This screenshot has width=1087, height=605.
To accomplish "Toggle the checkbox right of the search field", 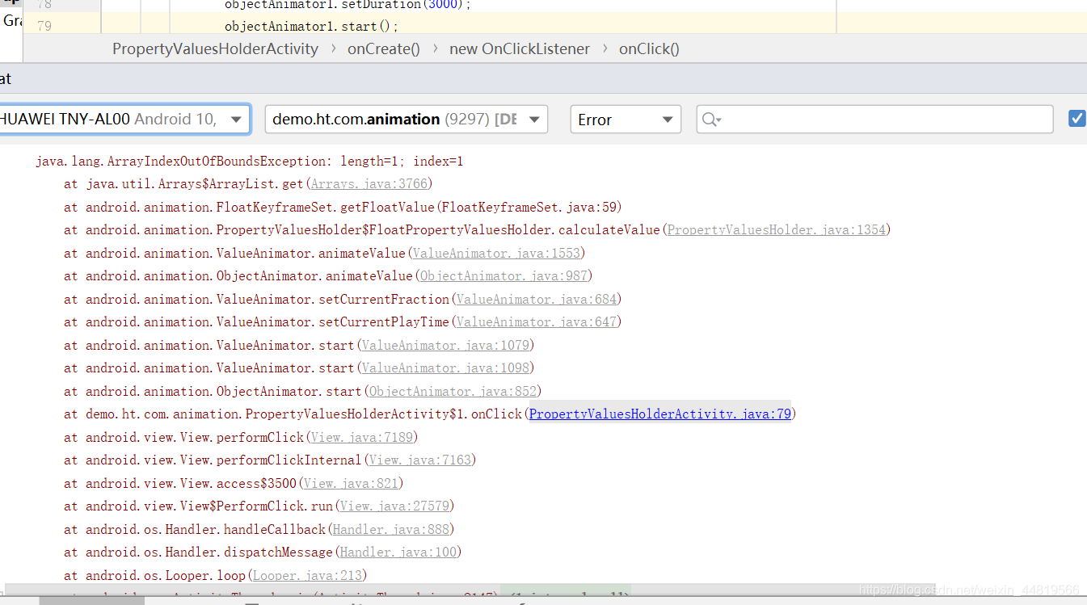I will coord(1077,119).
